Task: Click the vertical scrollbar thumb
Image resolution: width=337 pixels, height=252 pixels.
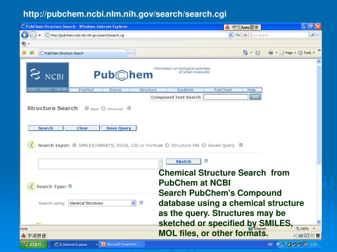Action: (x=319, y=115)
